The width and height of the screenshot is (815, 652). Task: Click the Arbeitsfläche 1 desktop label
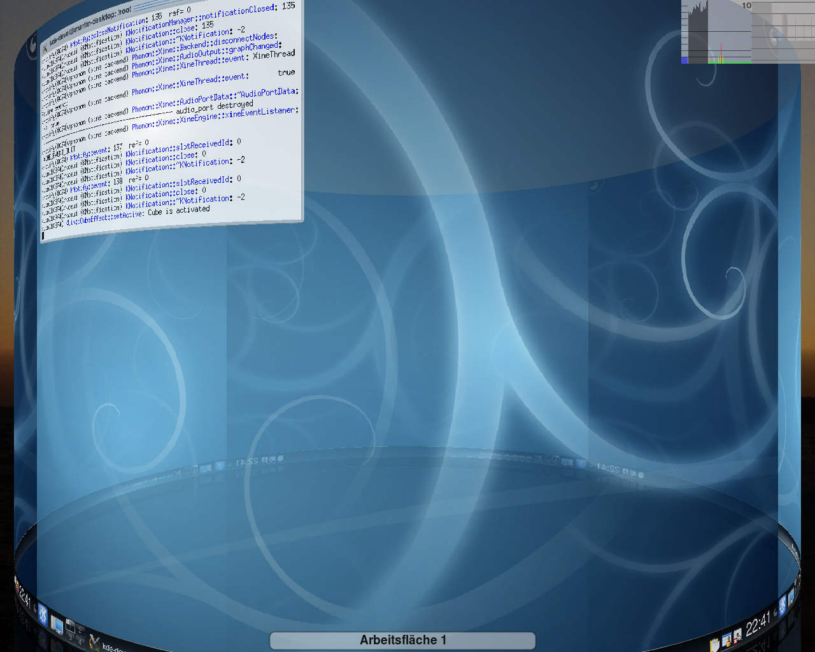(x=403, y=640)
